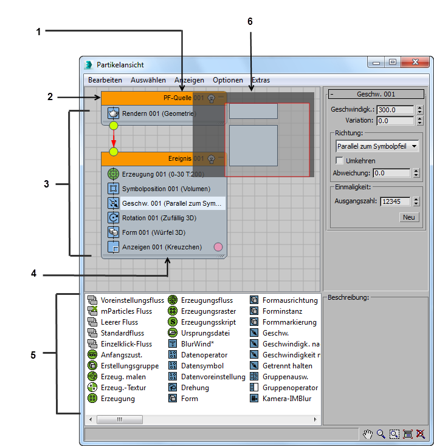Select the Form 001 (Würfel 3D) row

(164, 232)
